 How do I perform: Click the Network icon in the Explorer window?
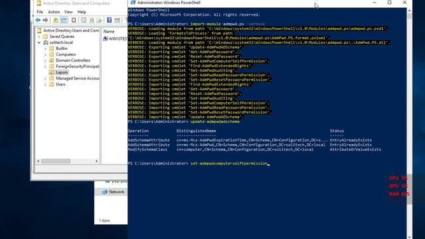(x=105, y=192)
